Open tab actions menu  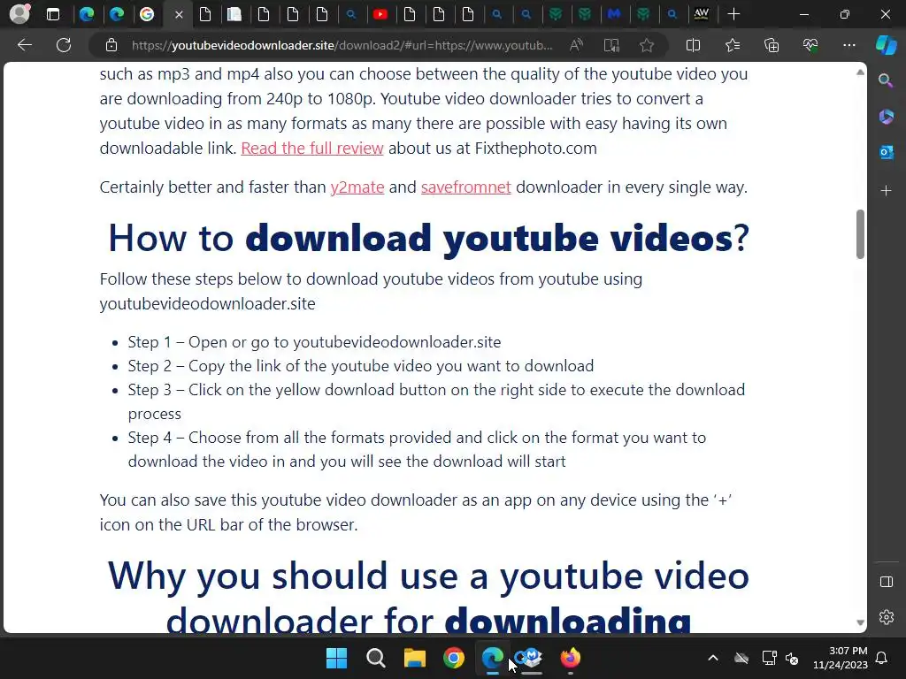coord(53,14)
